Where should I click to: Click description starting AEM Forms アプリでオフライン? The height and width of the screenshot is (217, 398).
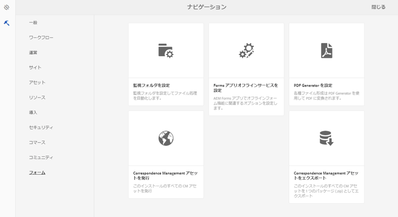pos(245,103)
